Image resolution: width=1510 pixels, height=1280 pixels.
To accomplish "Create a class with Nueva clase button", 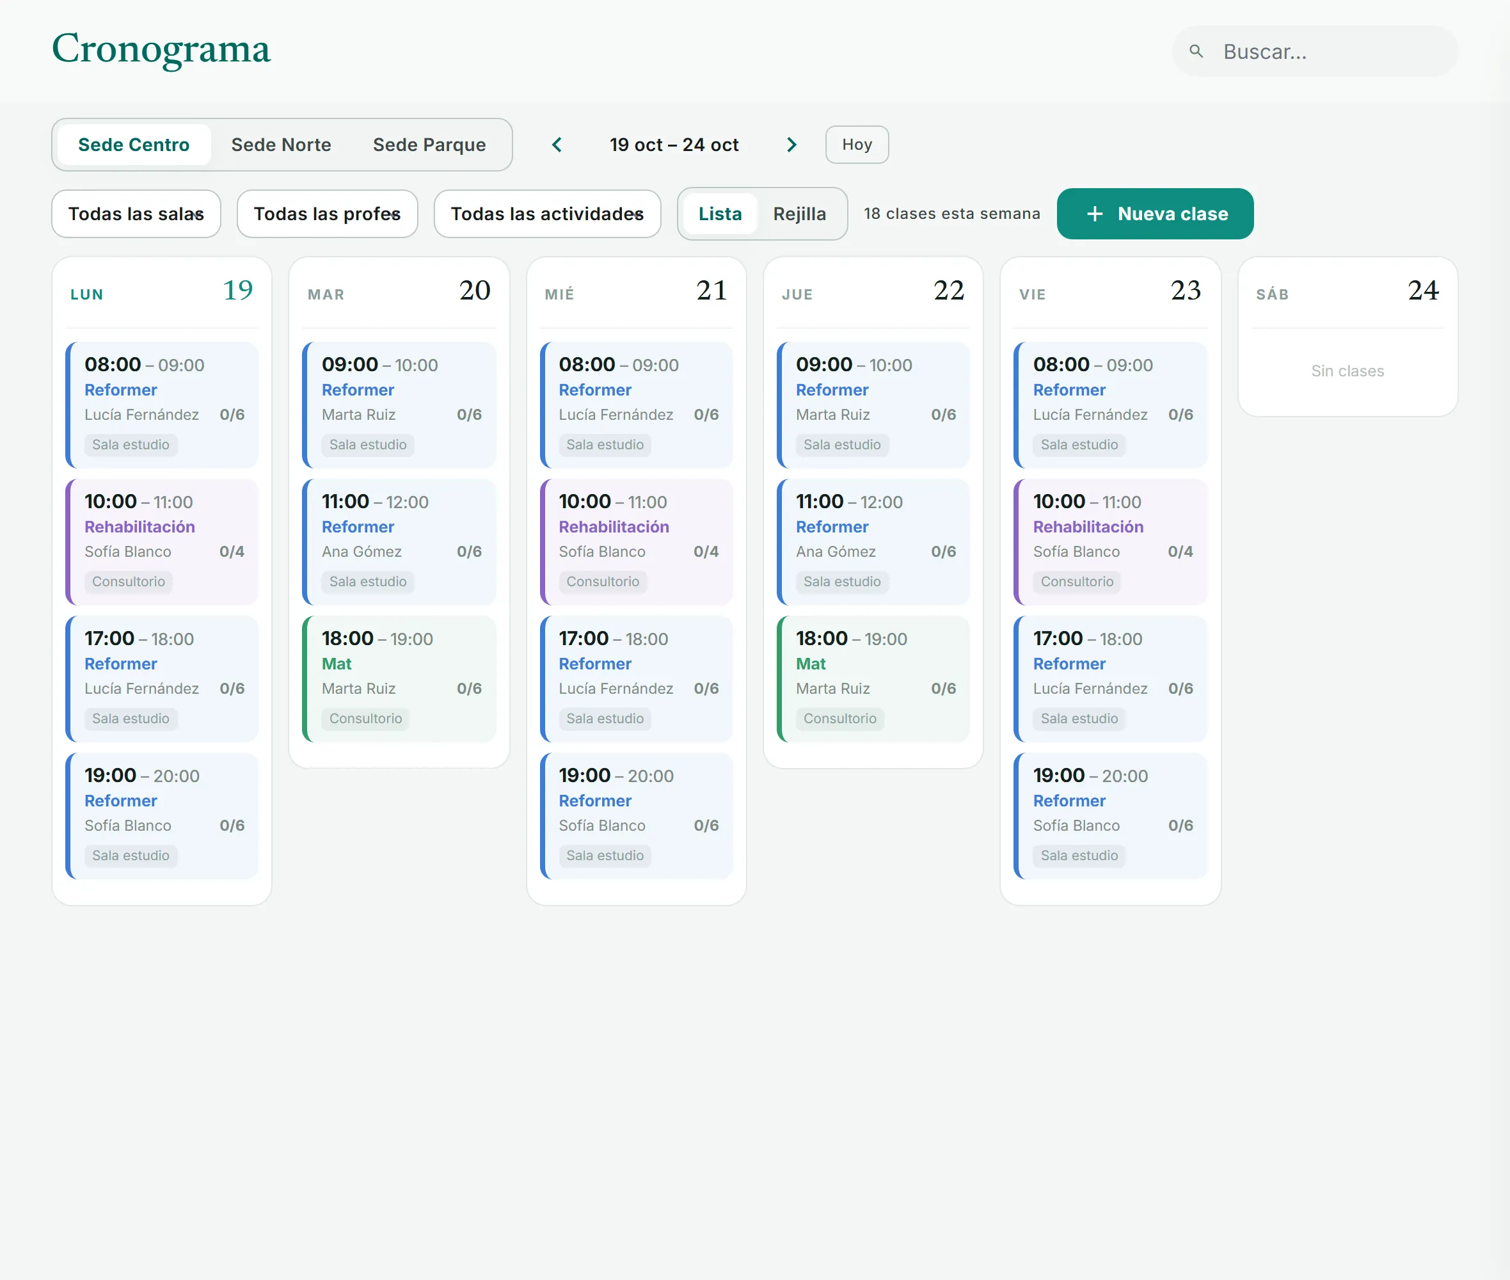I will (x=1155, y=214).
